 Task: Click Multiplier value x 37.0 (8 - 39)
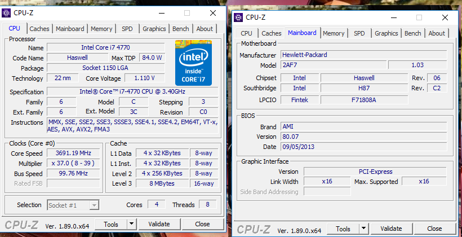point(73,163)
